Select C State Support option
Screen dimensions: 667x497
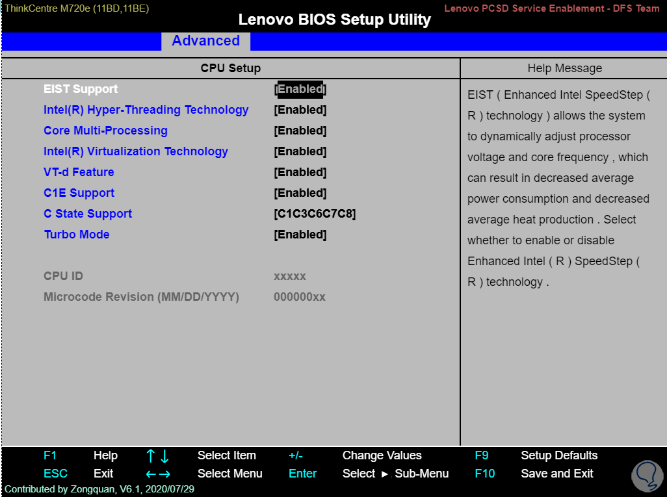pyautogui.click(x=88, y=214)
